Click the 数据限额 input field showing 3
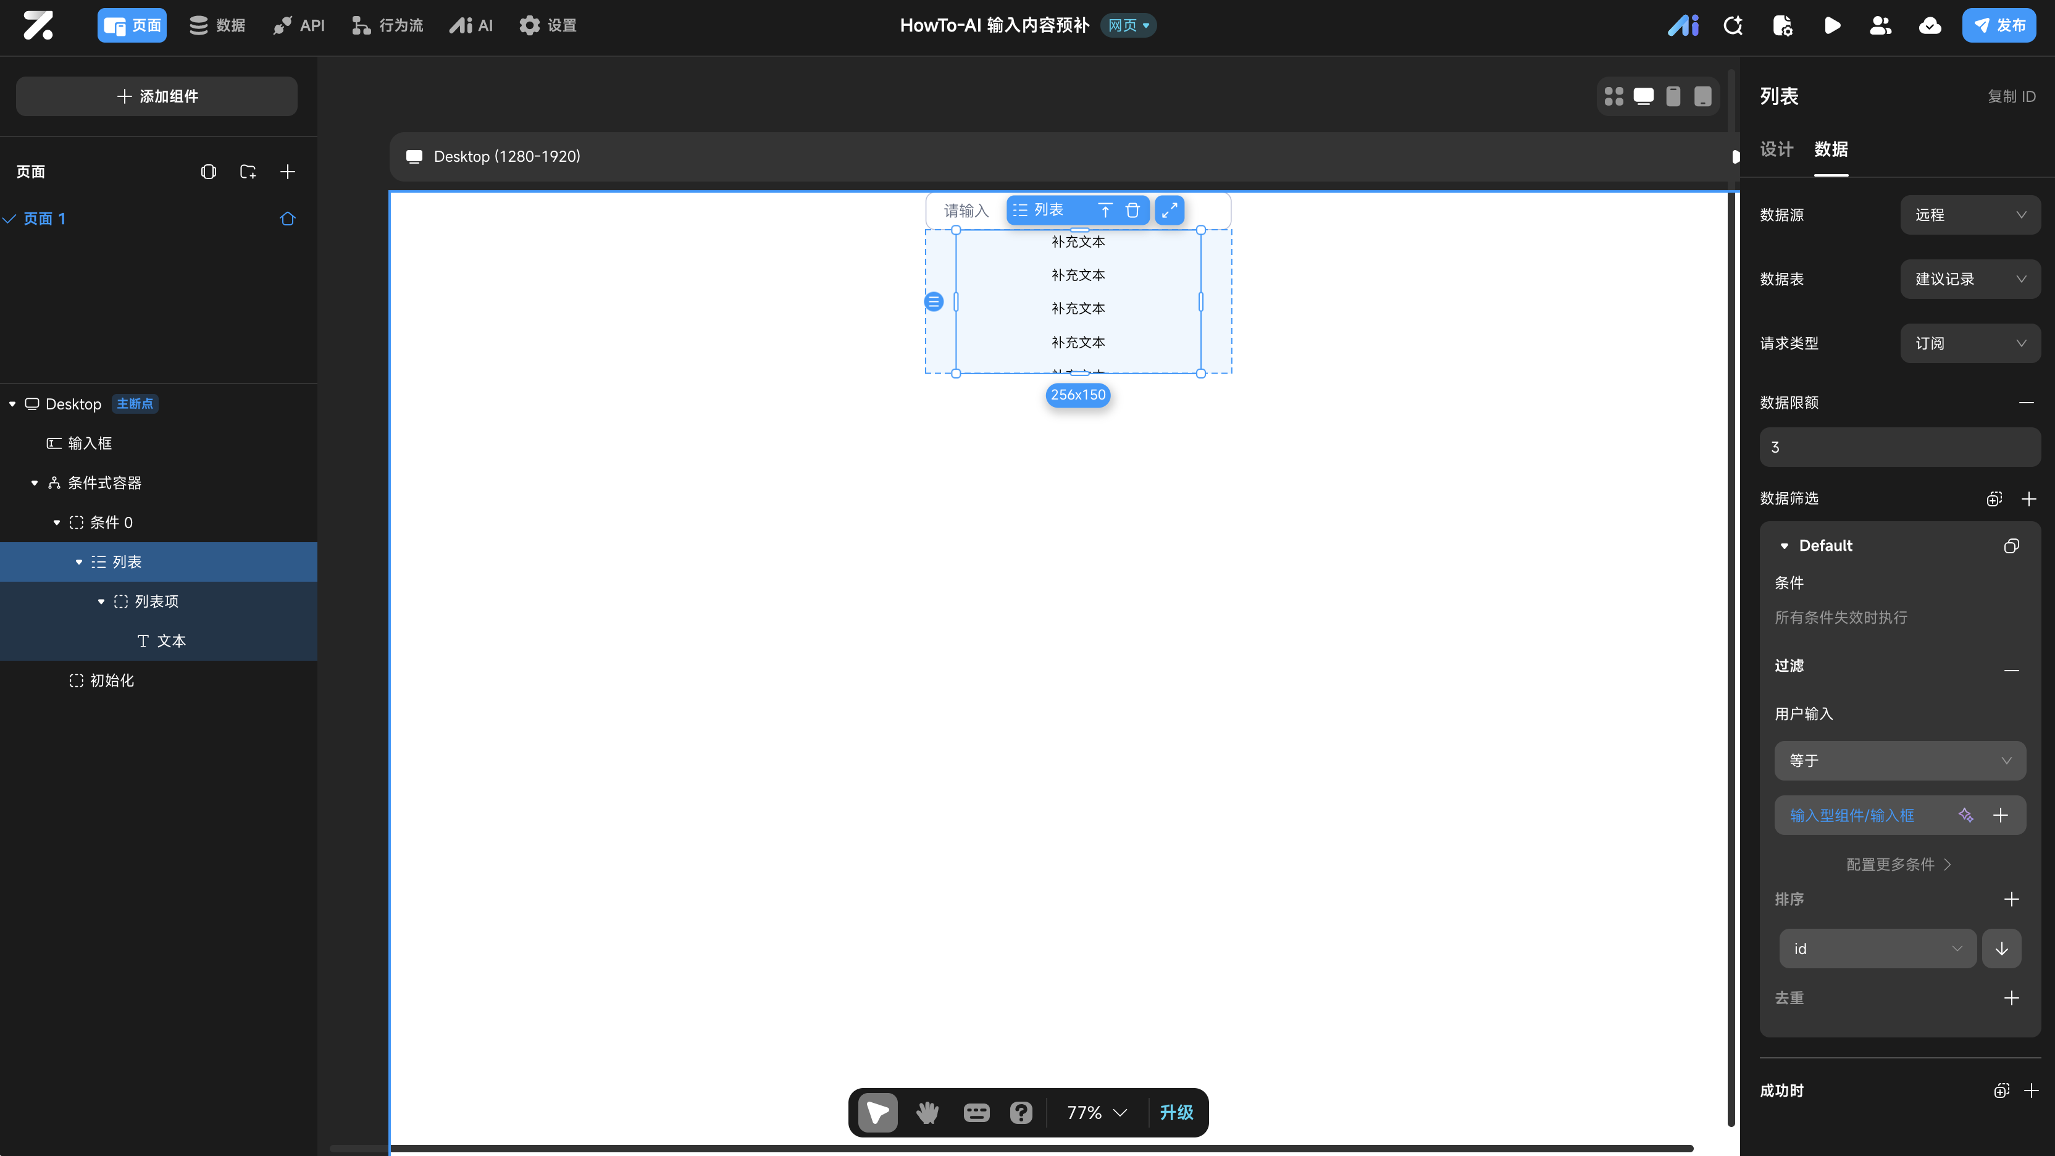Image resolution: width=2055 pixels, height=1156 pixels. [1899, 446]
